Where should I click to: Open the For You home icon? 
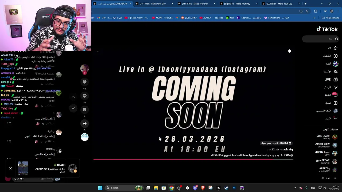click(x=336, y=48)
